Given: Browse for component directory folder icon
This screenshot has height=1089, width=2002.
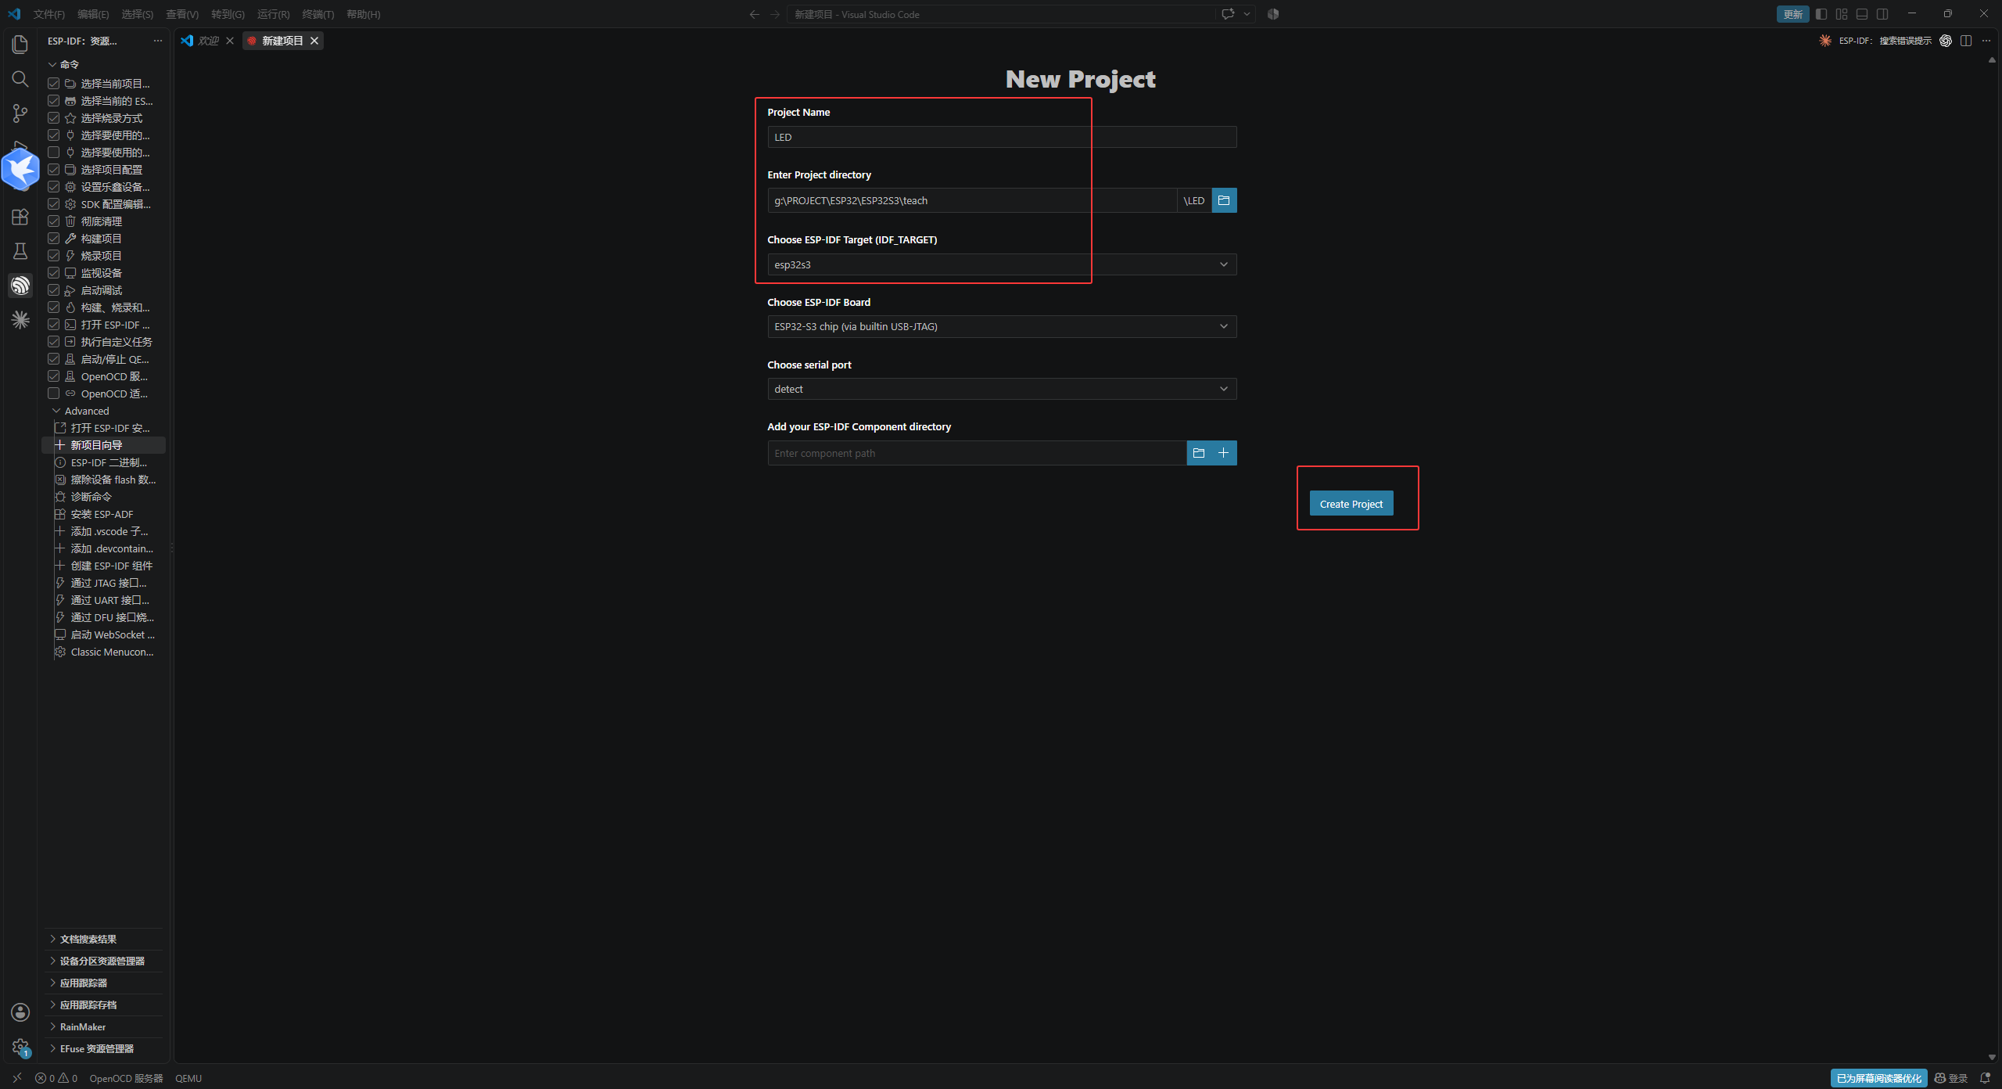Looking at the screenshot, I should point(1199,453).
